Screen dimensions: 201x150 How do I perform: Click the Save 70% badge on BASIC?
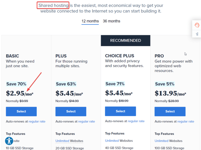coord(16,84)
